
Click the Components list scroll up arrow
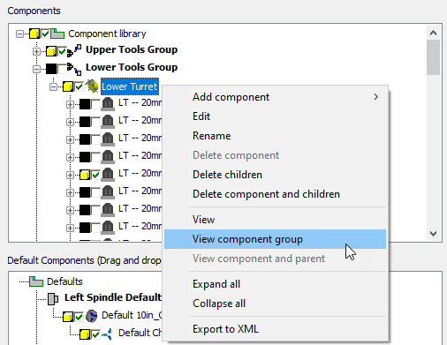tap(433, 33)
